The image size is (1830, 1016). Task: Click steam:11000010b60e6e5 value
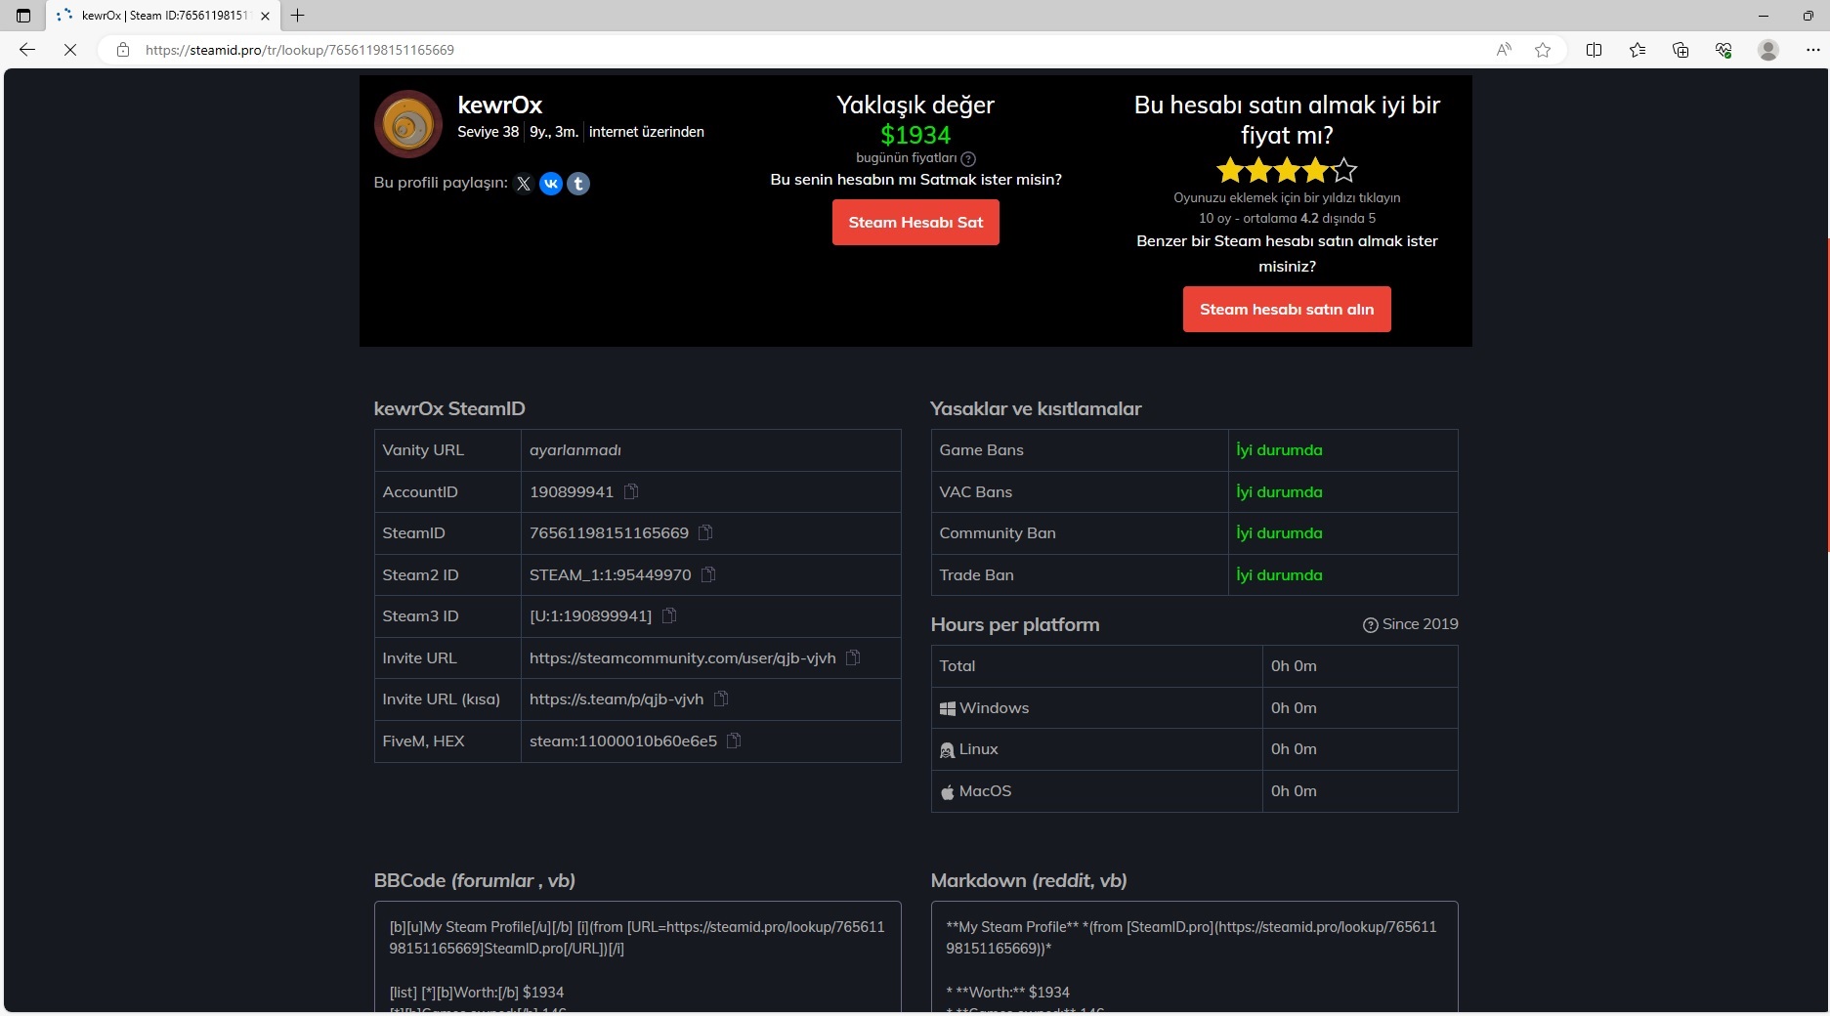(x=622, y=741)
